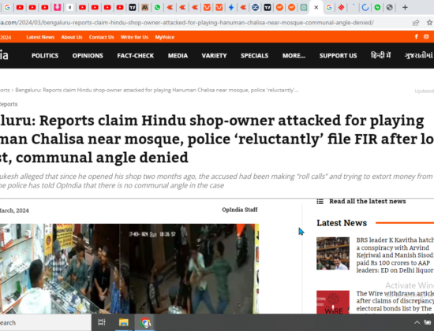The image size is (434, 331).
Task: Open the WhatsApp browser tab
Action: point(157,7)
